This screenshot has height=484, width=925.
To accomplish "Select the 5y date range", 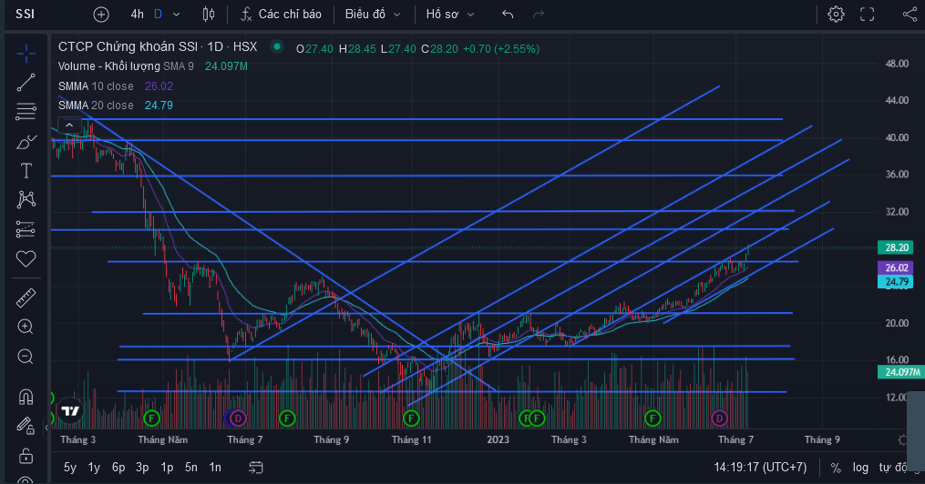I will click(x=69, y=468).
